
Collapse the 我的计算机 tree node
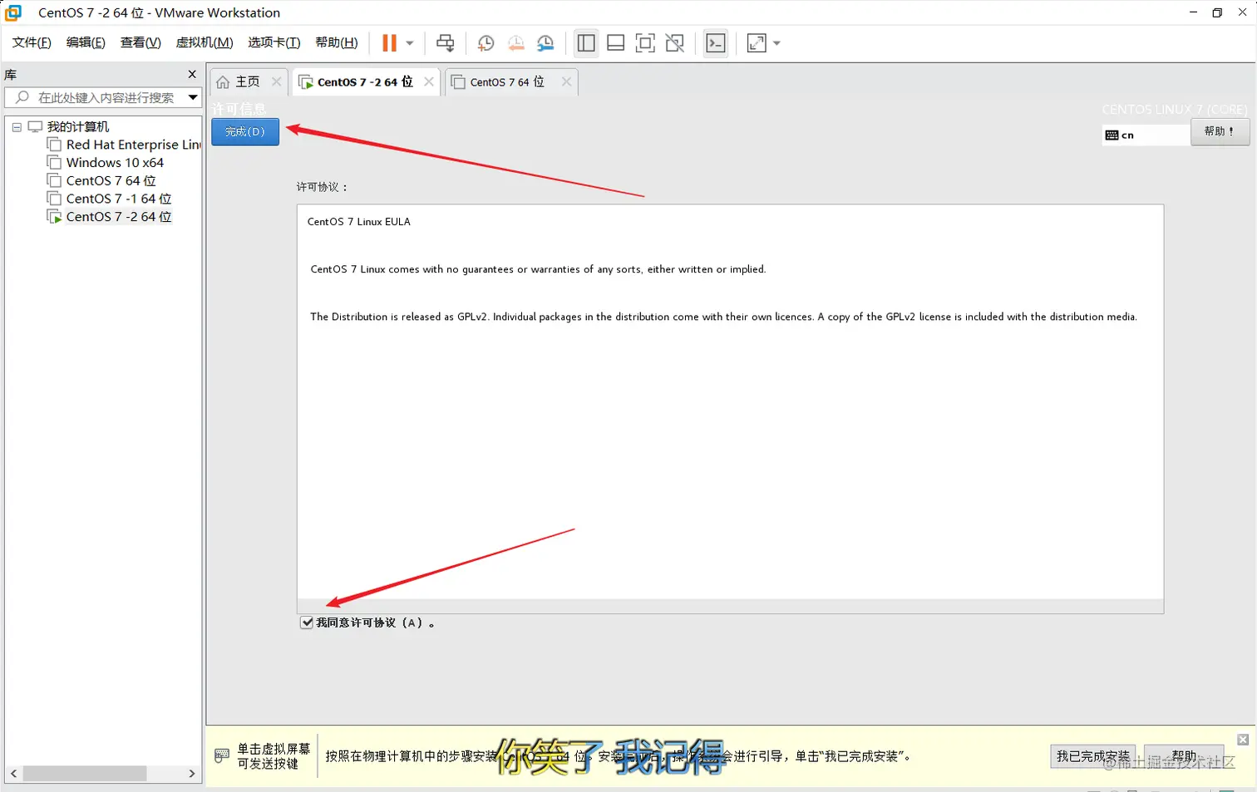(x=17, y=127)
